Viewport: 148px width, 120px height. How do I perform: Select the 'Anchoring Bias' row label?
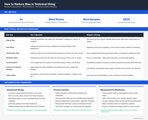coord(12,63)
